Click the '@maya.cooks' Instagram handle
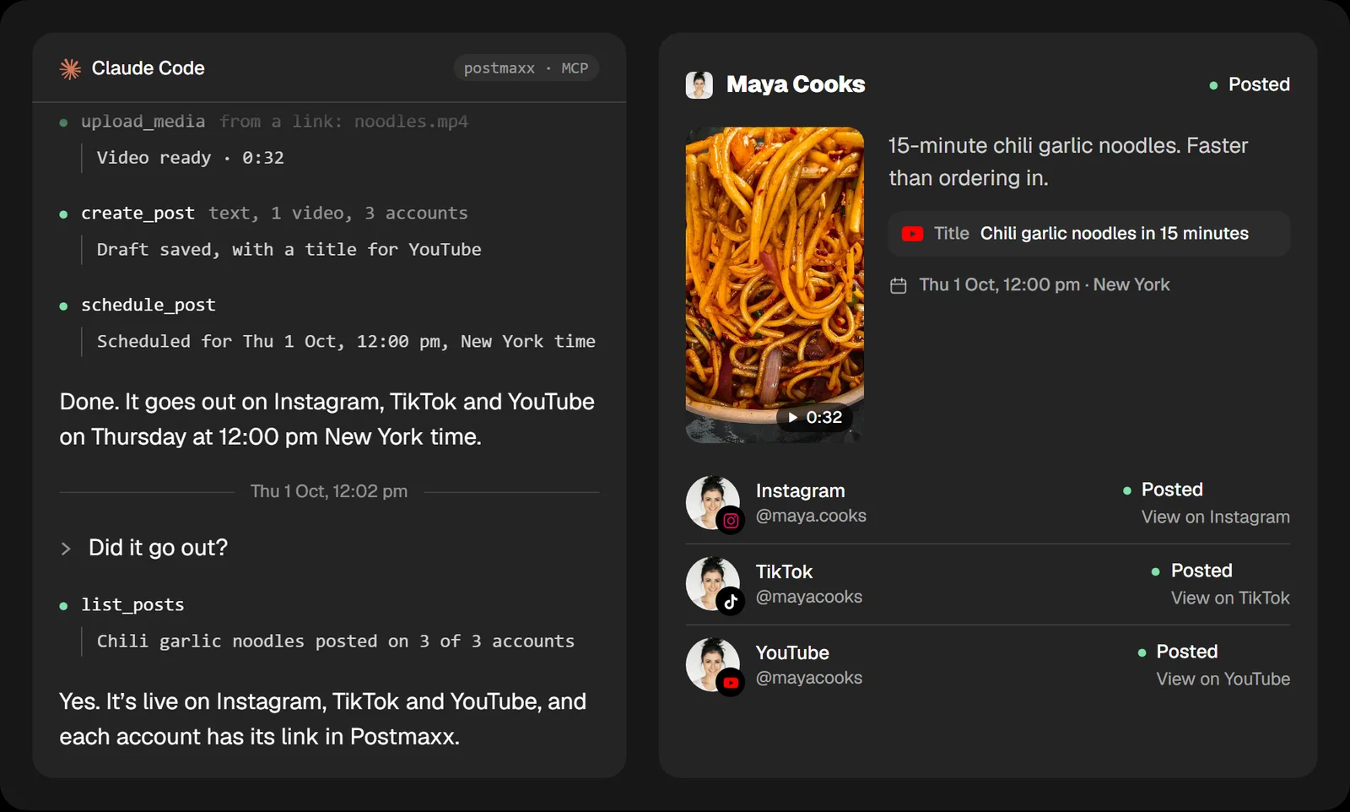The width and height of the screenshot is (1350, 812). 811,516
